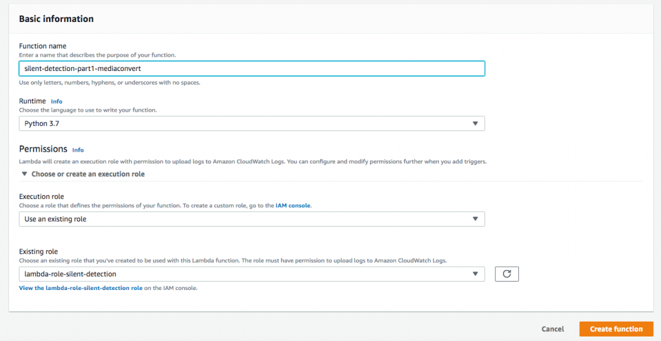The height and width of the screenshot is (341, 661).
Task: Click the 'Existing role' label
Action: pyautogui.click(x=39, y=251)
